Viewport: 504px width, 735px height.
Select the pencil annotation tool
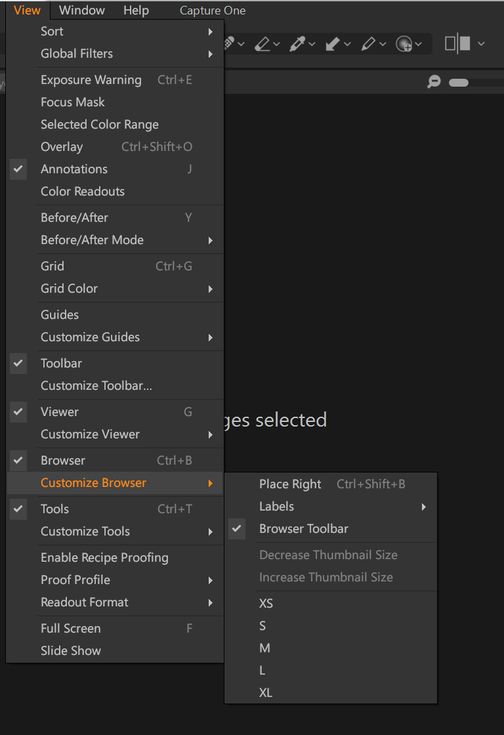point(367,44)
